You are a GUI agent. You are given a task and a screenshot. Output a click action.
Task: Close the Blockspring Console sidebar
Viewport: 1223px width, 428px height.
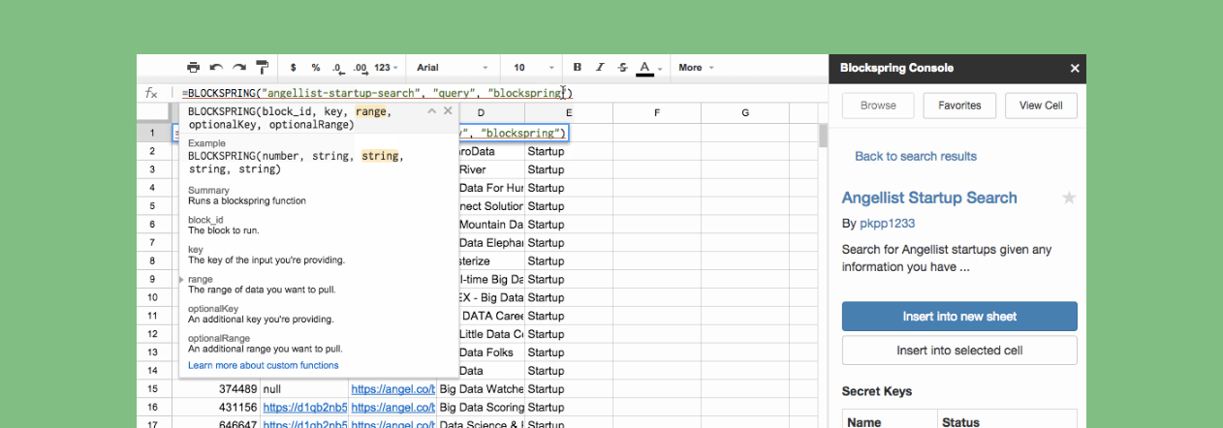click(x=1075, y=68)
